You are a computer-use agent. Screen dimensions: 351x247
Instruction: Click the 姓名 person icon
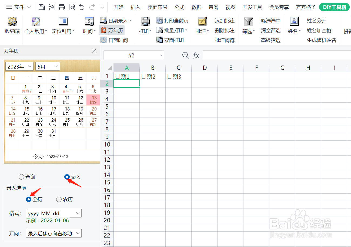coord(294,21)
